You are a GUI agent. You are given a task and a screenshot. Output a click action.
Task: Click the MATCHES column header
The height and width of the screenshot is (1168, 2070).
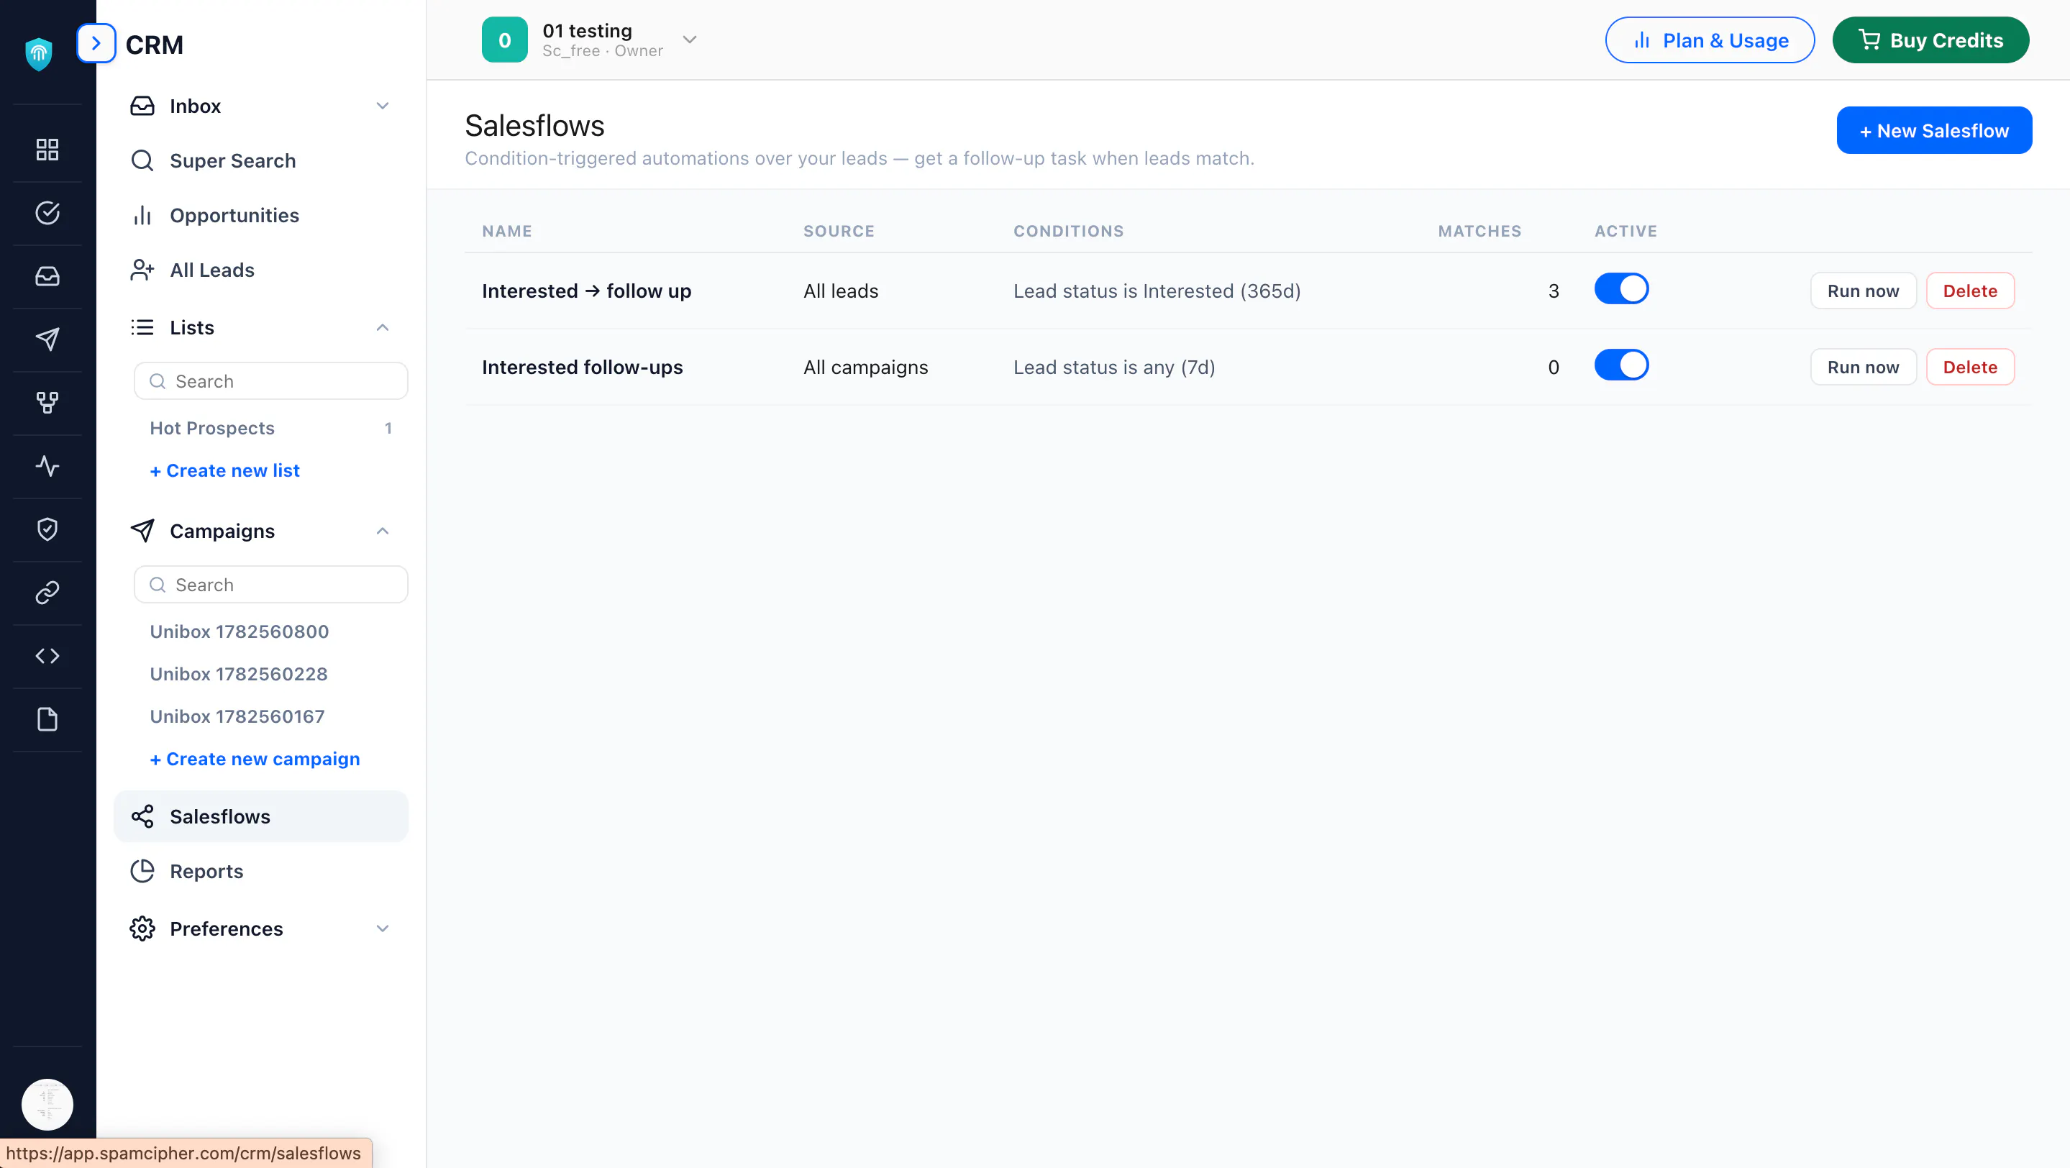click(x=1479, y=232)
